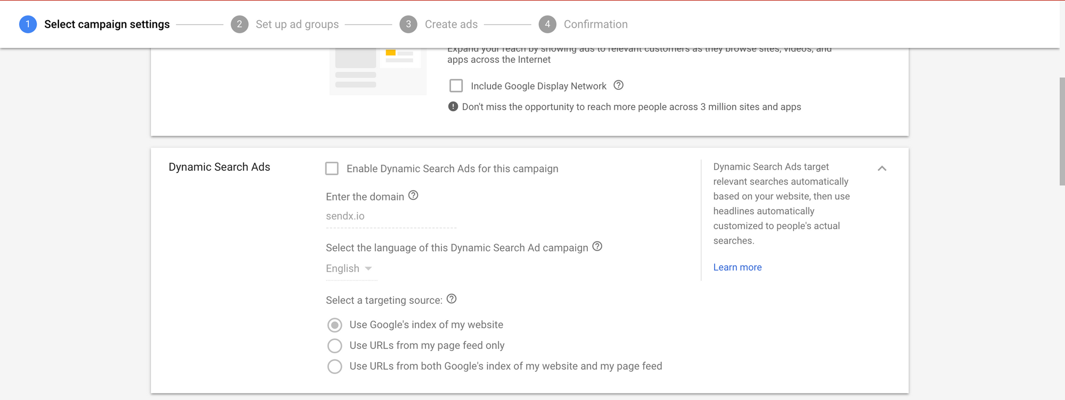Enable the Include Google Display Network checkbox
The width and height of the screenshot is (1065, 400).
456,86
